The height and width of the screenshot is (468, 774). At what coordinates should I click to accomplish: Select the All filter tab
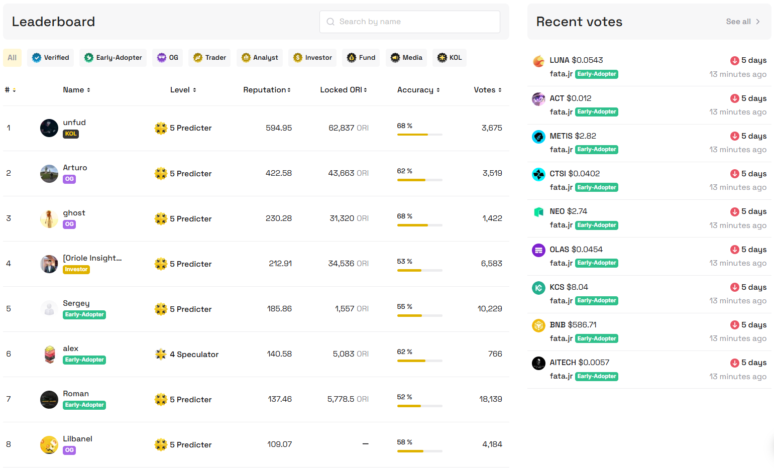click(x=12, y=58)
